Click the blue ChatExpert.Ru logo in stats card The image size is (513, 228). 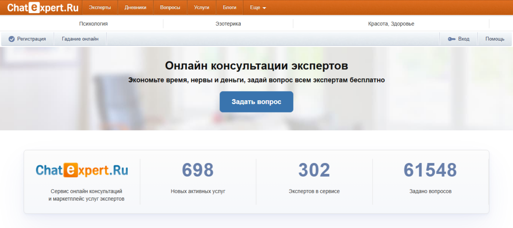coord(82,170)
